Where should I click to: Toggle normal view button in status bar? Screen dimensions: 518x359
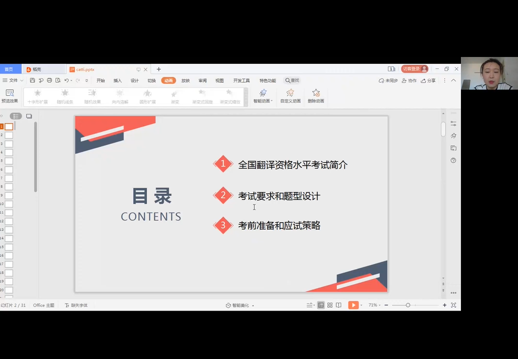point(321,305)
